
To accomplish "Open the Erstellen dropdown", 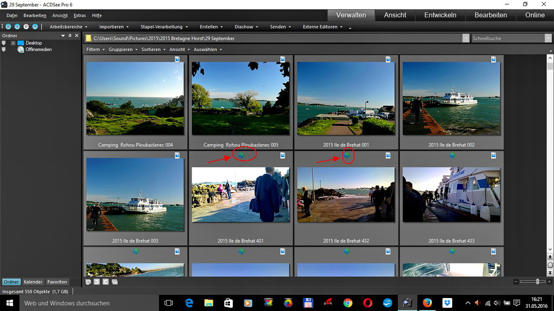I will point(211,27).
